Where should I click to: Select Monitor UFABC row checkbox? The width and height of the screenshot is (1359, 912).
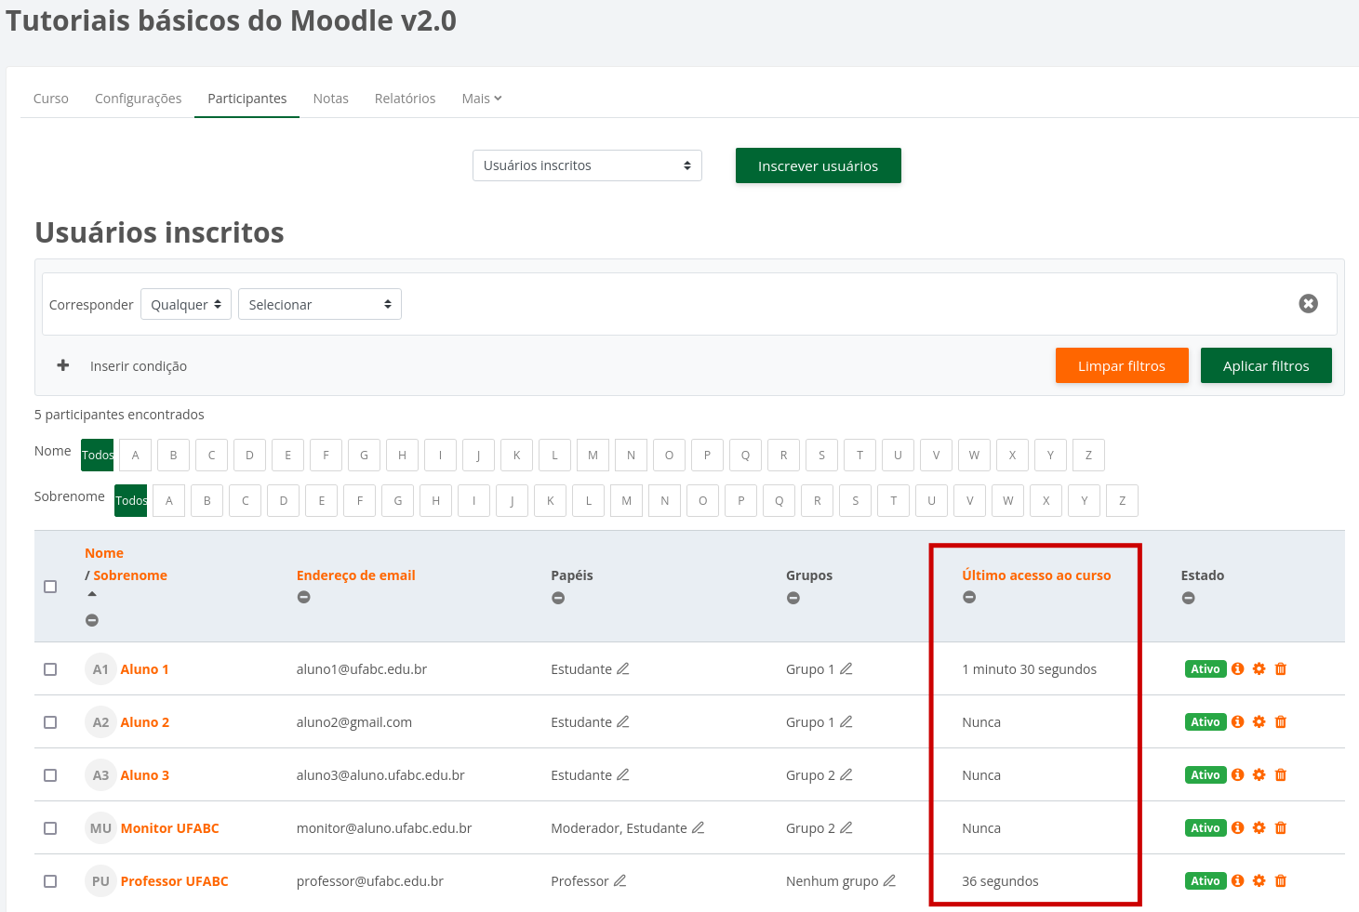50,828
